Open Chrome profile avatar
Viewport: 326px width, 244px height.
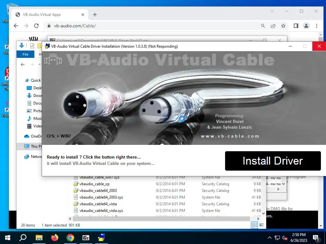pyautogui.click(x=306, y=26)
